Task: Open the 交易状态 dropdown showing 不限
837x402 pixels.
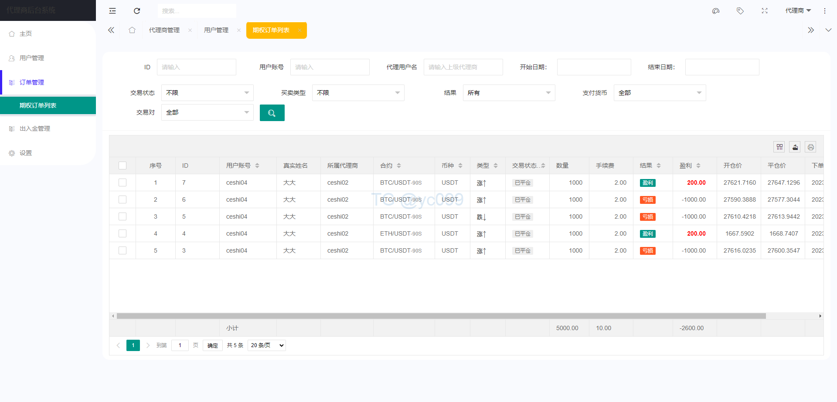Action: pyautogui.click(x=207, y=92)
